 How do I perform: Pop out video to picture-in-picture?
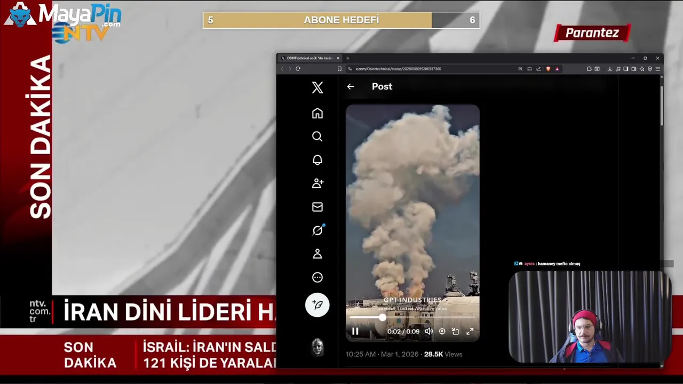tap(455, 331)
